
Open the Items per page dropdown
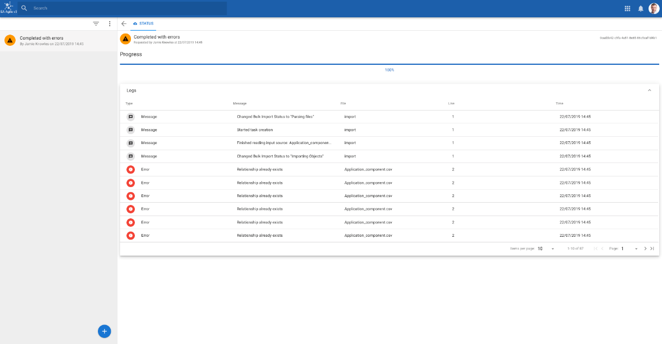pyautogui.click(x=546, y=249)
